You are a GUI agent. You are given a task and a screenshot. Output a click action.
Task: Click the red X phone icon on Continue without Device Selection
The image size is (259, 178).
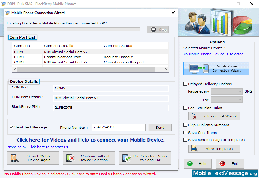pos(71,158)
